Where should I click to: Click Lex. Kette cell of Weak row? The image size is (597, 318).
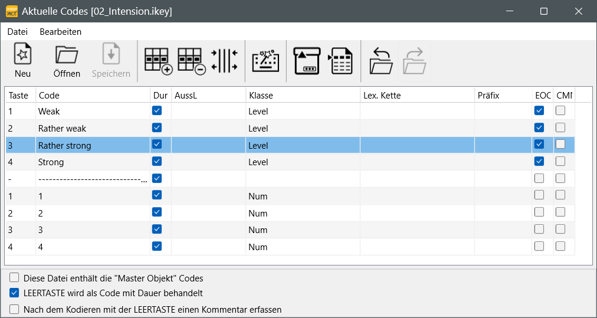(x=417, y=111)
